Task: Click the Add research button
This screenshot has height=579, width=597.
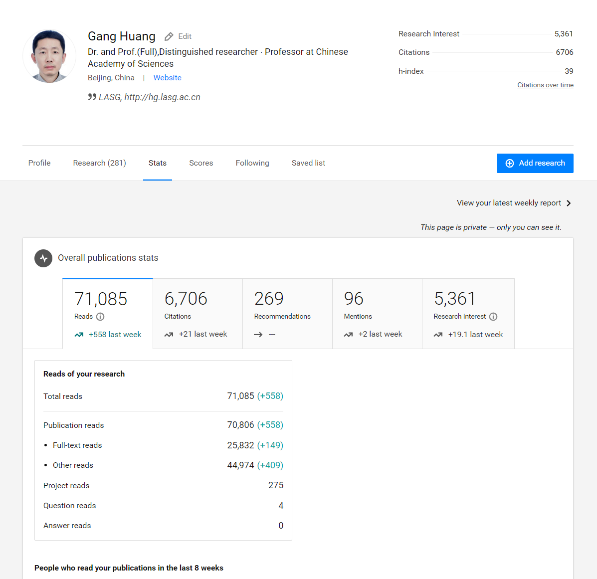Action: [535, 163]
